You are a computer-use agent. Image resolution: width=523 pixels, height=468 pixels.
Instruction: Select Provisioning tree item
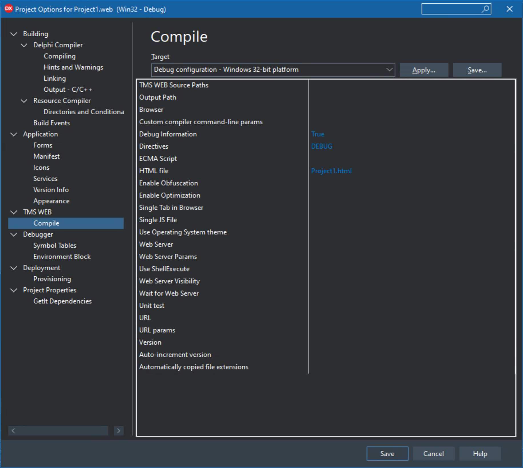coord(52,279)
